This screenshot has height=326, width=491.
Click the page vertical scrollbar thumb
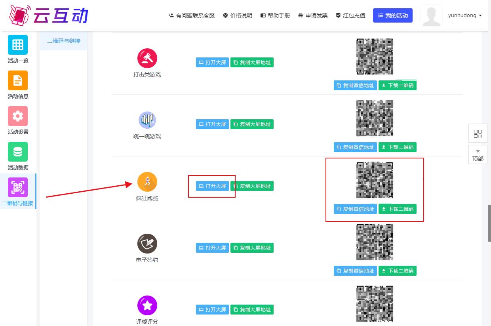click(489, 223)
